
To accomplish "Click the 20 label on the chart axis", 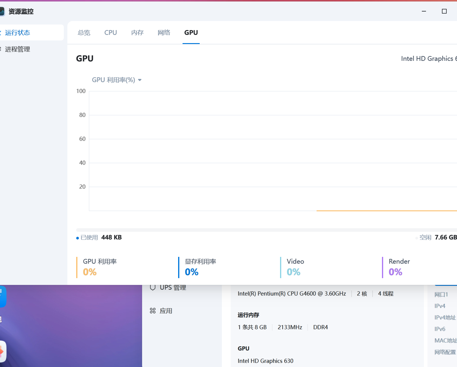I will (x=82, y=187).
